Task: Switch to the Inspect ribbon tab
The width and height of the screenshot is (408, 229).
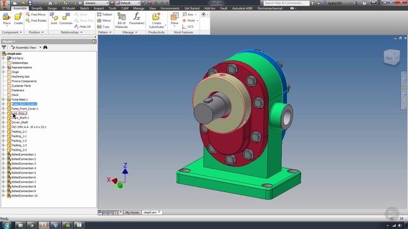Action: [99, 8]
